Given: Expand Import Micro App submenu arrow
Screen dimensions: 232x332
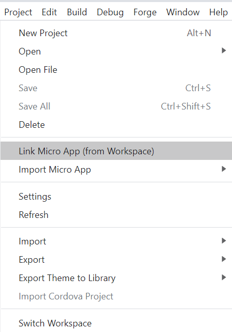Looking at the screenshot, I should tap(224, 169).
